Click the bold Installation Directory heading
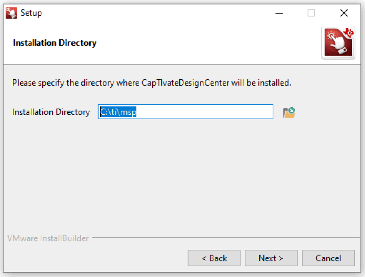 [x=54, y=43]
